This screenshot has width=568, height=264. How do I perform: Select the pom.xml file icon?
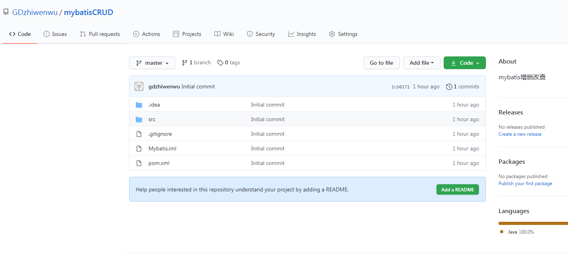tap(139, 163)
